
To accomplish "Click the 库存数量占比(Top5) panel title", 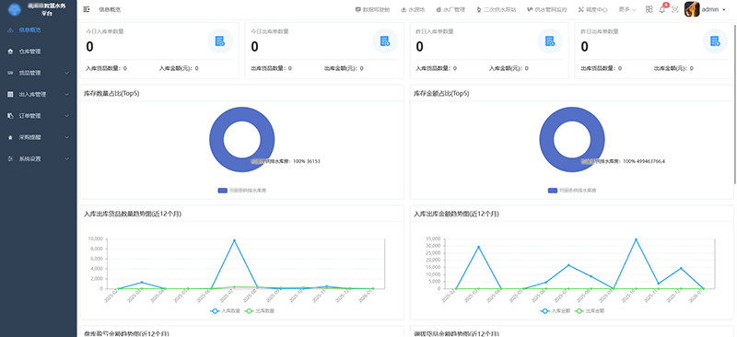I will pyautogui.click(x=111, y=94).
